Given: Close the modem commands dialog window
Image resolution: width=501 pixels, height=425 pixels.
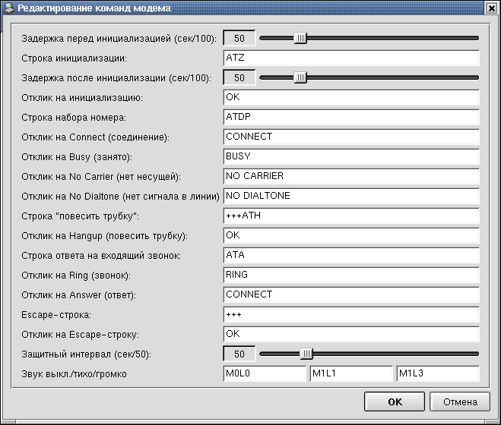Looking at the screenshot, I should [492, 8].
